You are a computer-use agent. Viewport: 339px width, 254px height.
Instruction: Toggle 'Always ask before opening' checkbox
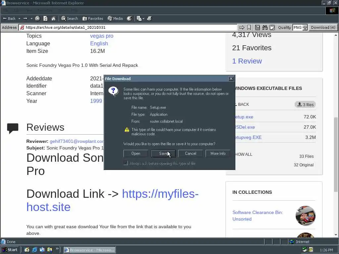click(x=125, y=163)
